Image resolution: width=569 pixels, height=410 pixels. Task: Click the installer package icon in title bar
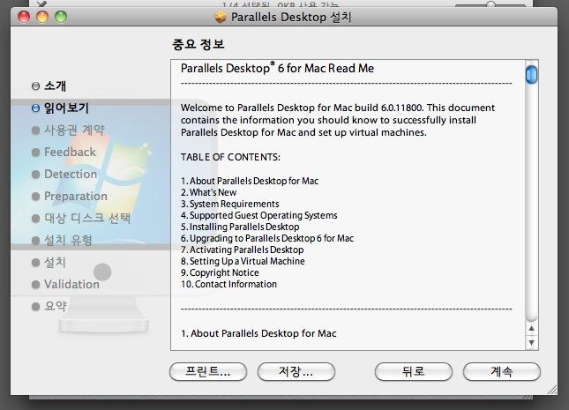tap(221, 17)
